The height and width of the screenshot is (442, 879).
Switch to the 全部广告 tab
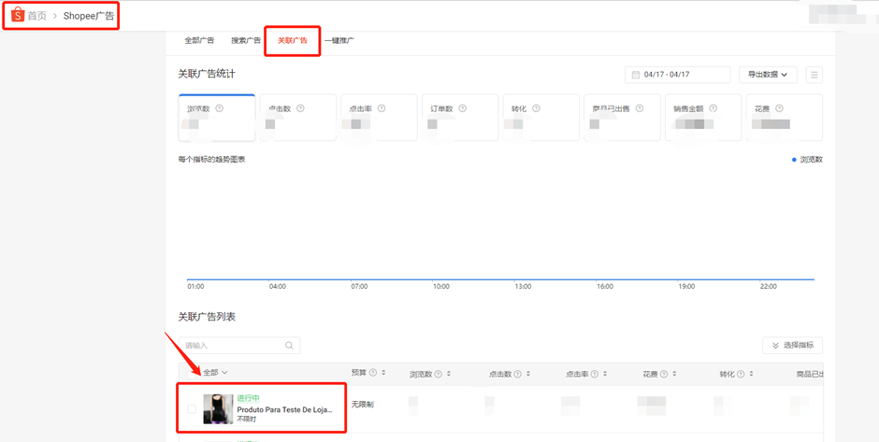click(199, 40)
